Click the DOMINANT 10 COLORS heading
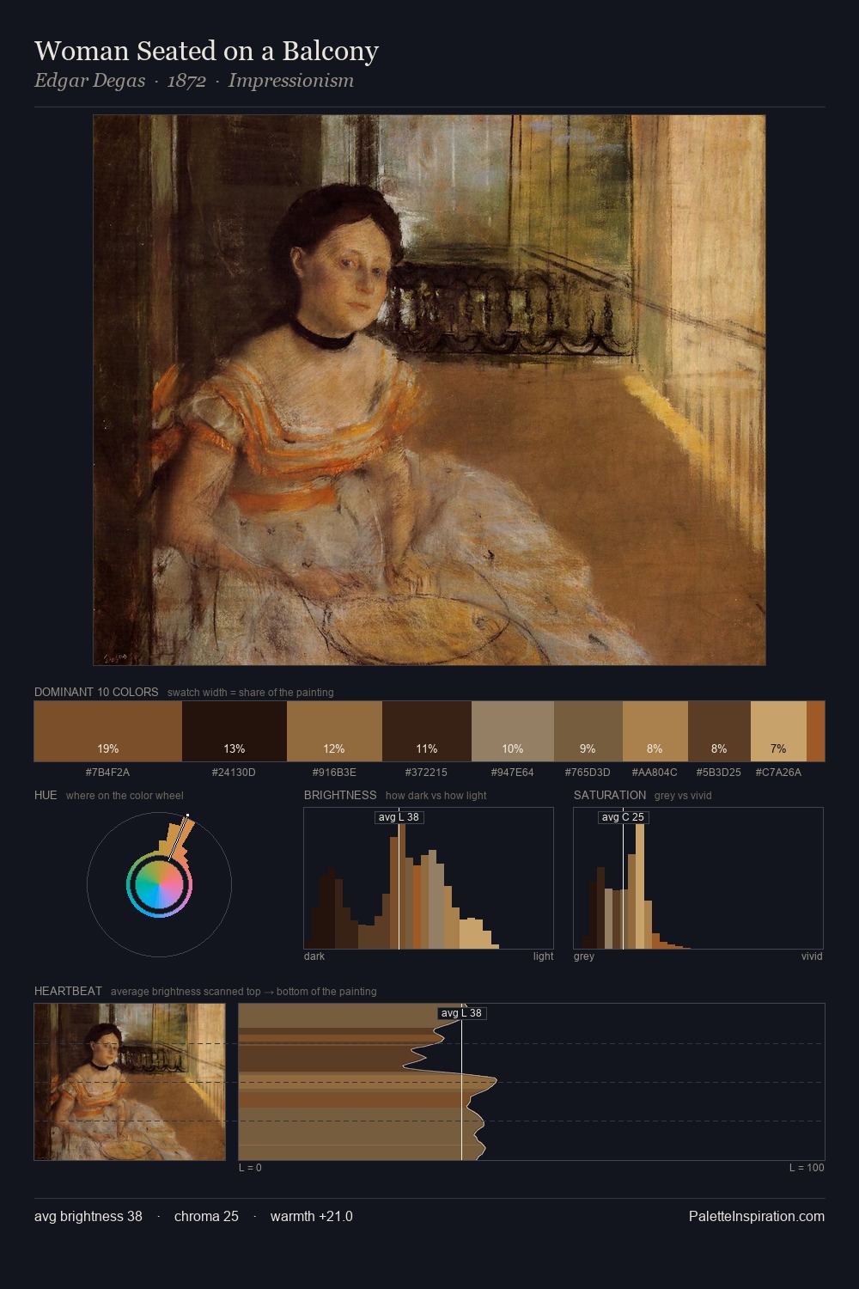Viewport: 859px width, 1289px height. coord(96,692)
